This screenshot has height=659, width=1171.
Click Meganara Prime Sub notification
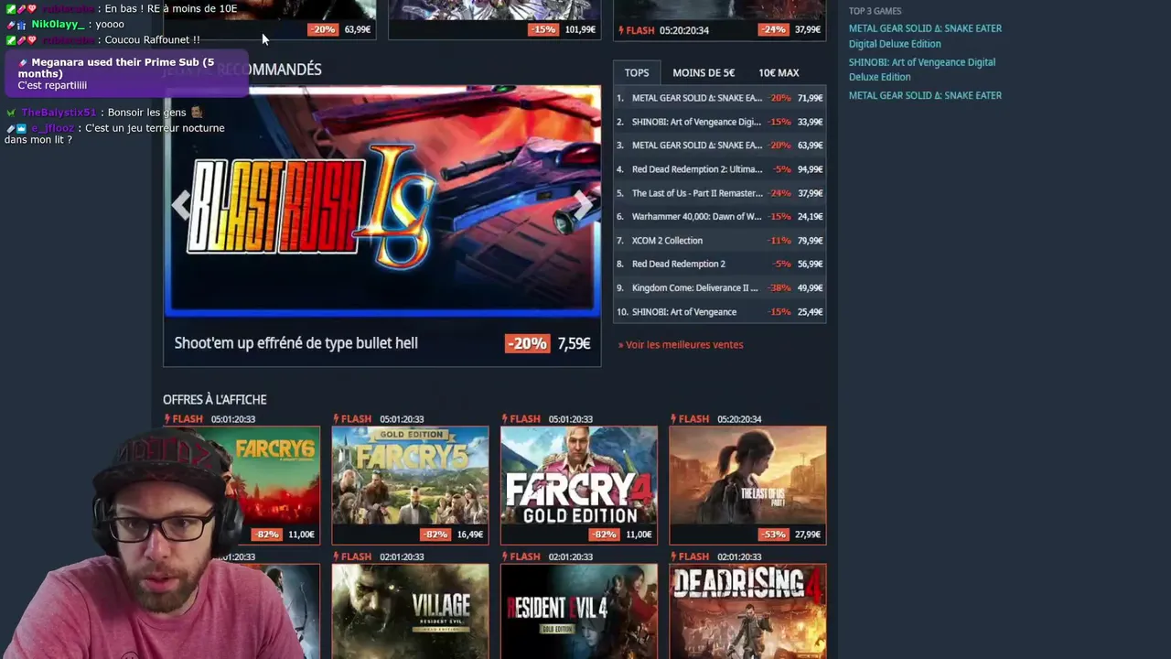(126, 73)
